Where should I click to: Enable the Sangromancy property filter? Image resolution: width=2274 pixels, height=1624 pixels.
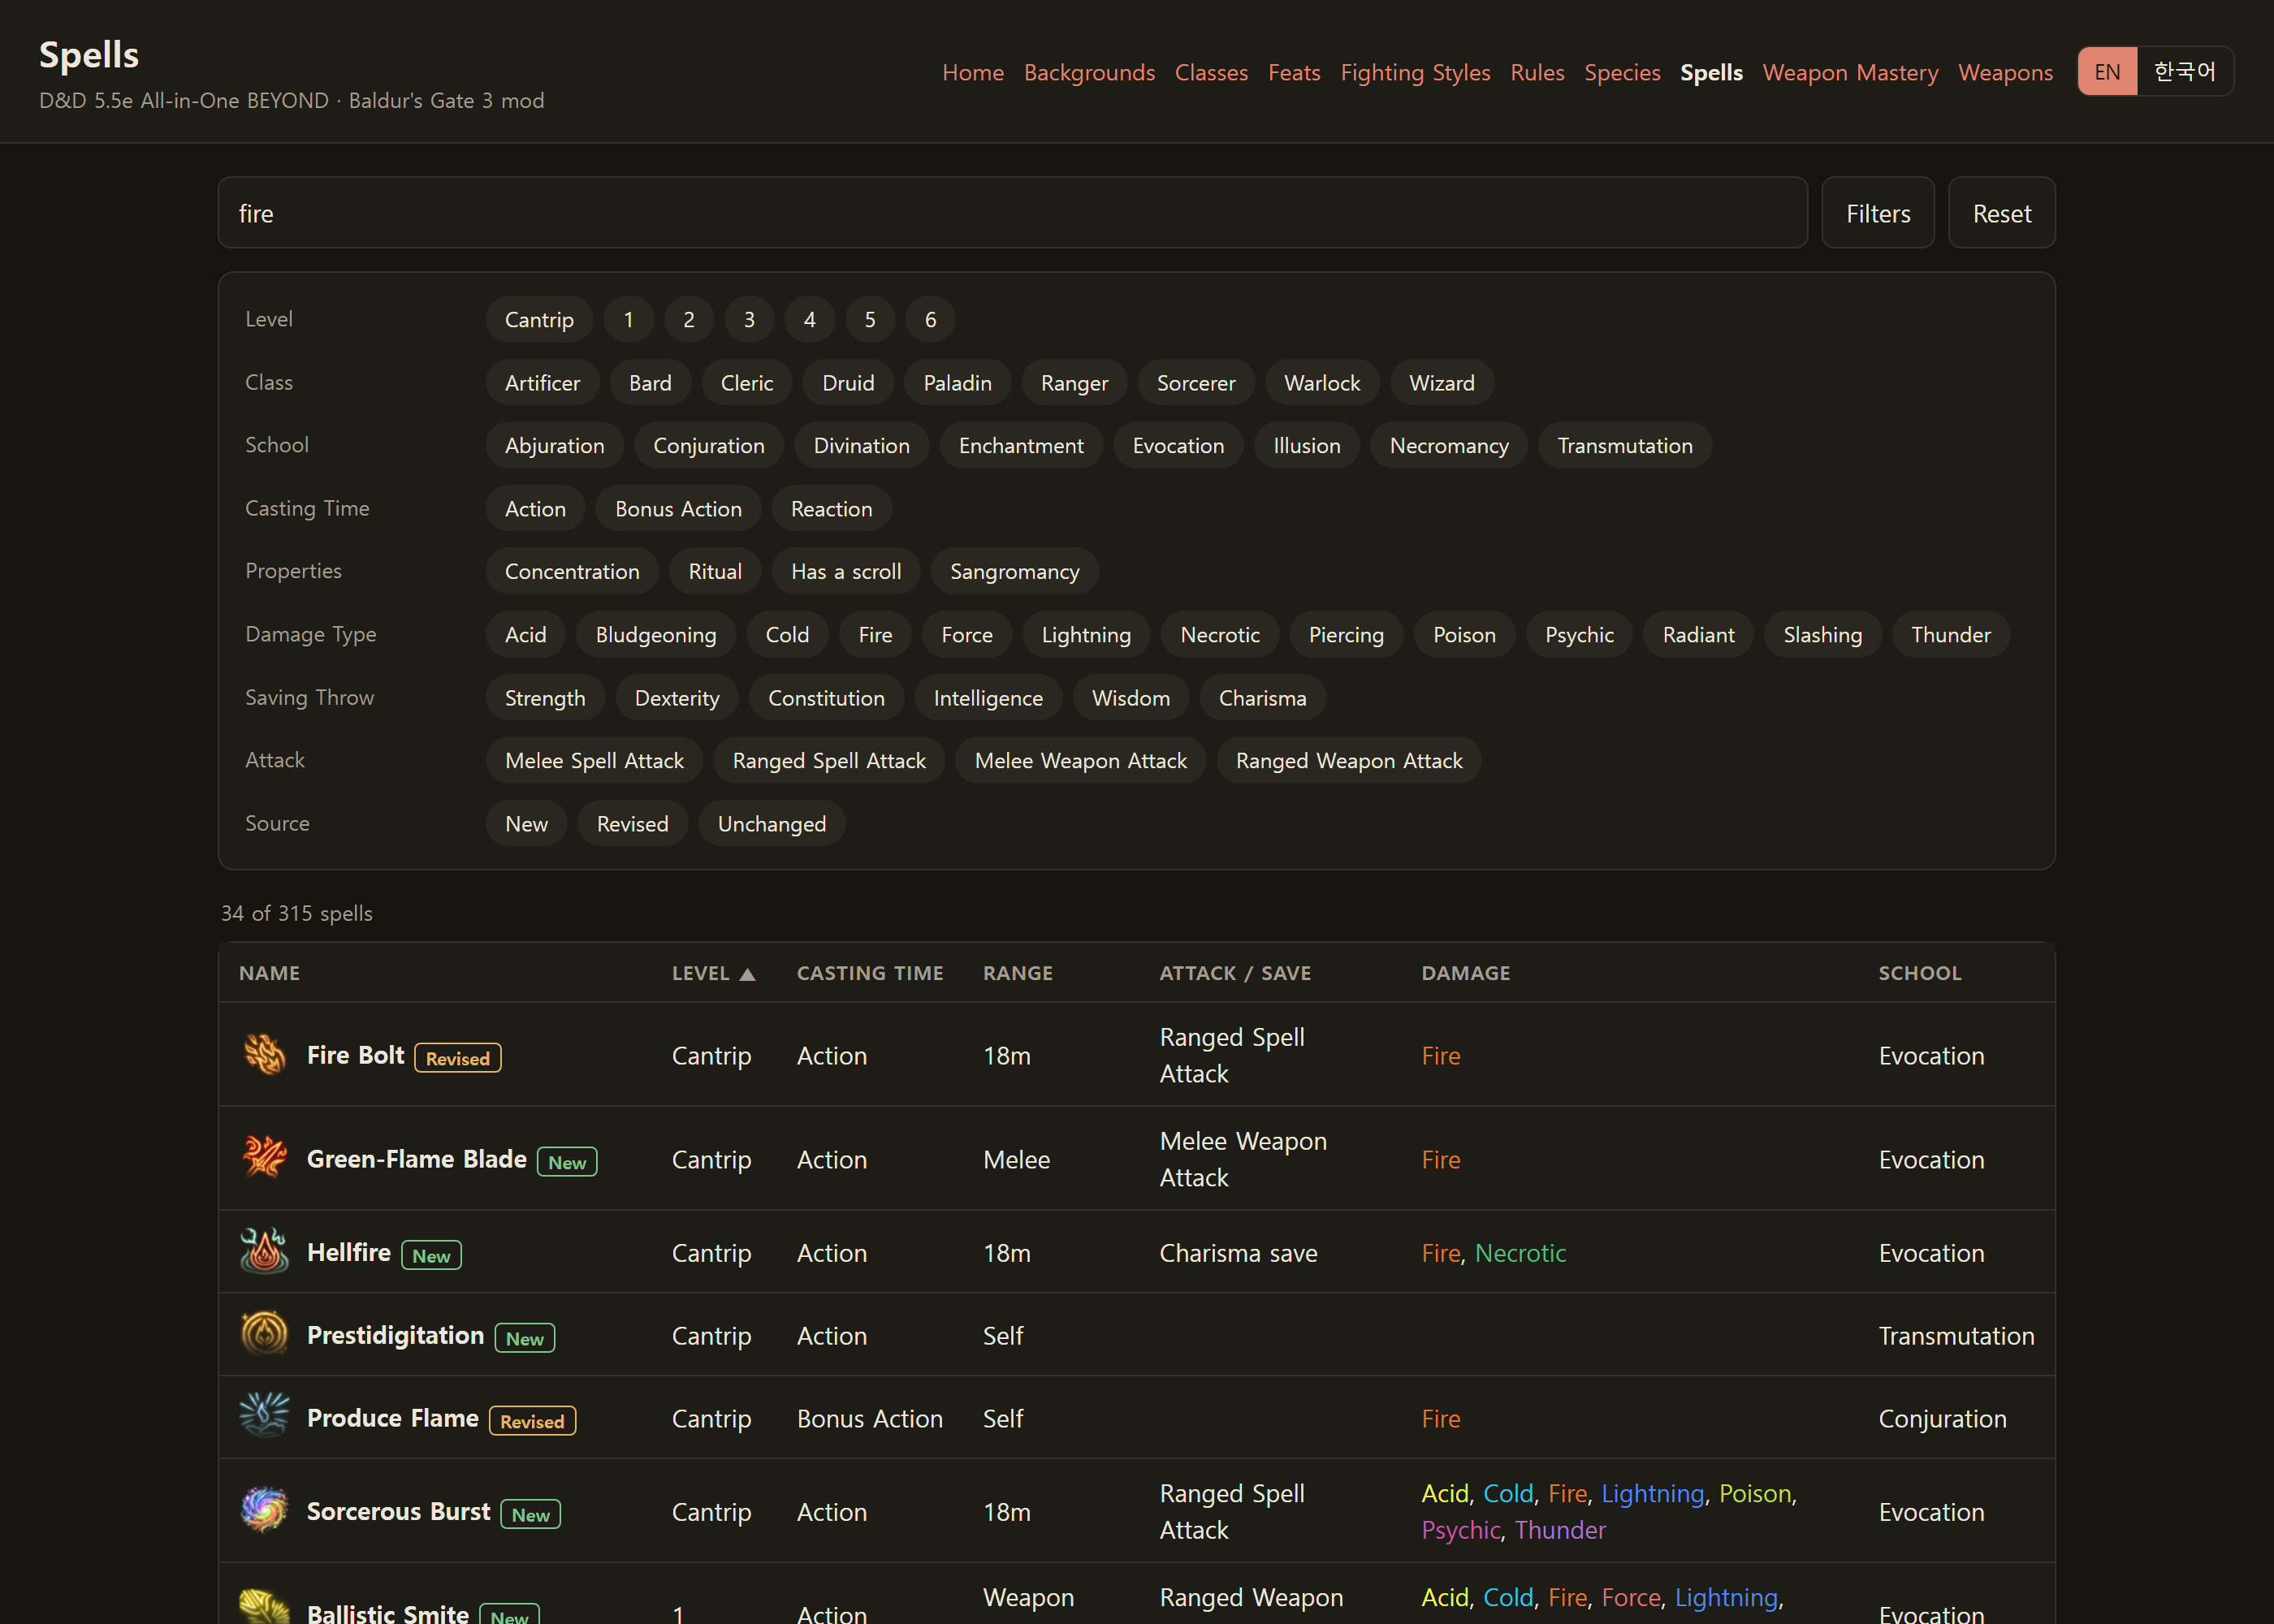[1014, 572]
